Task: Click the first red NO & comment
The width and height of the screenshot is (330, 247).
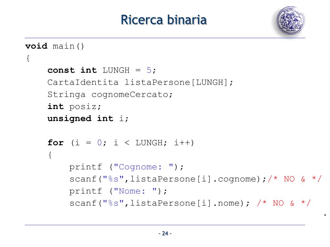Action: pyautogui.click(x=295, y=179)
